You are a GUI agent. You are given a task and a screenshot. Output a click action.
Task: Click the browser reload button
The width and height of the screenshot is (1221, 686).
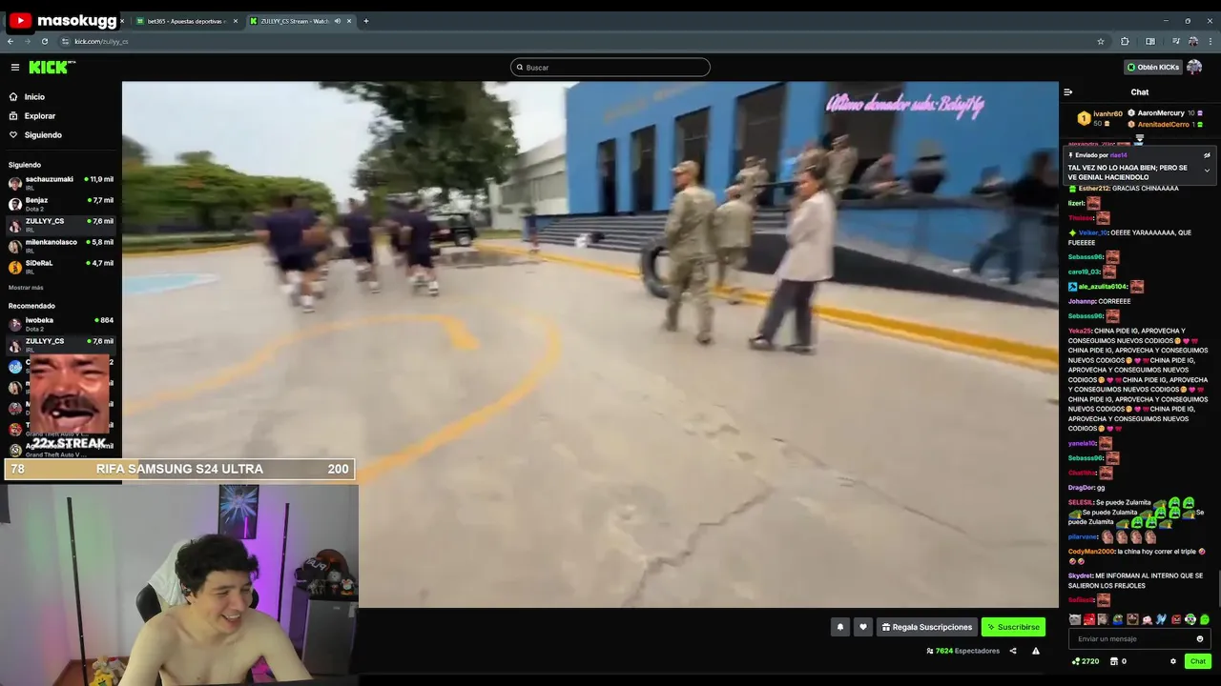tap(44, 41)
